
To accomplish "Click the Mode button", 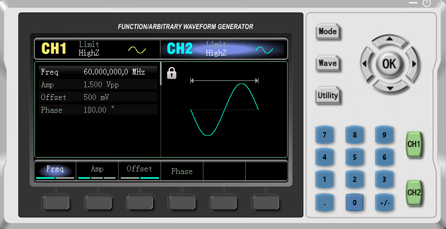I will pyautogui.click(x=328, y=32).
